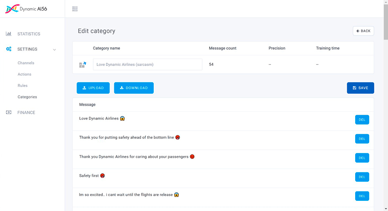Viewport: 388px width, 211px height.
Task: Click the category image icon beside name field
Action: tap(83, 64)
